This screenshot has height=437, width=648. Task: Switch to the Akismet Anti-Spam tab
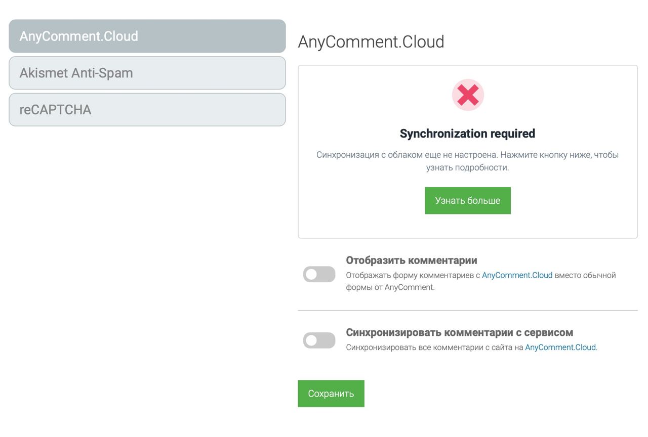pyautogui.click(x=147, y=73)
